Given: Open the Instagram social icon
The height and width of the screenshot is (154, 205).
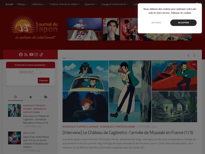Looking at the screenshot, I should pos(36,55).
